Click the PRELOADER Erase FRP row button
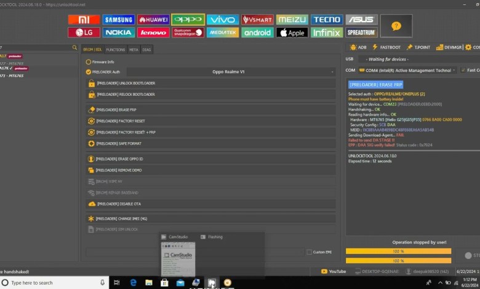The height and width of the screenshot is (289, 480). pyautogui.click(x=210, y=110)
